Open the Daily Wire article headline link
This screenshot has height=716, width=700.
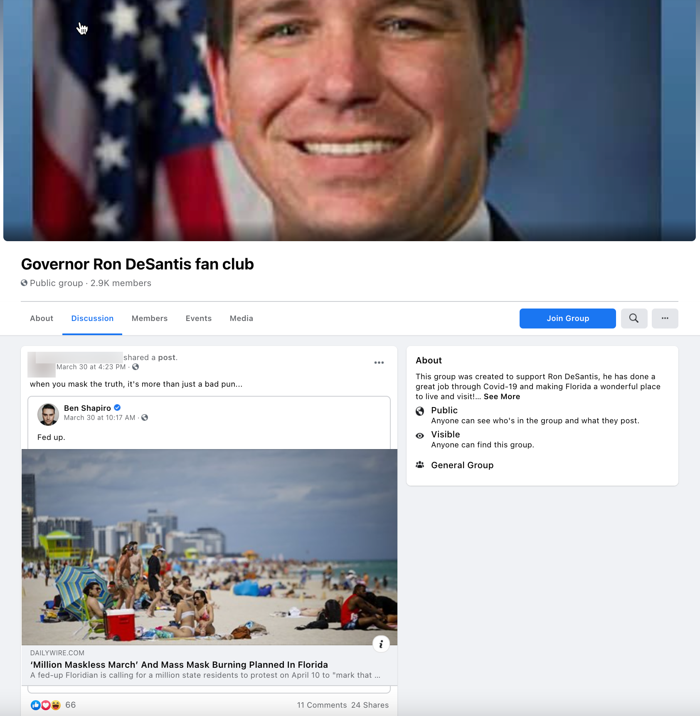179,664
